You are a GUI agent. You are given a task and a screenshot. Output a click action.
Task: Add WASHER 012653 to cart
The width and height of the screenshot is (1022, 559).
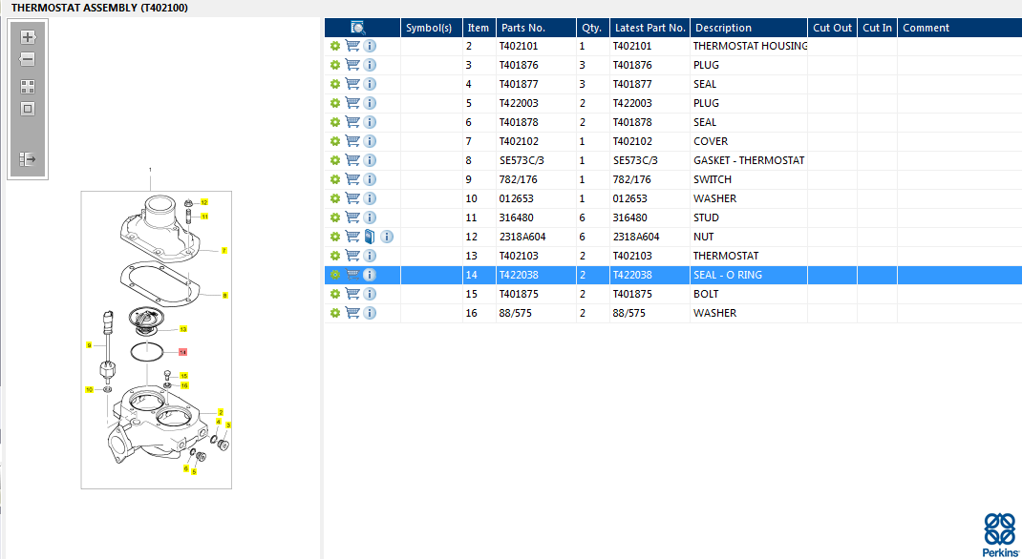(x=352, y=198)
